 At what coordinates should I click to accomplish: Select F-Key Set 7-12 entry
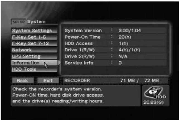click(34, 43)
